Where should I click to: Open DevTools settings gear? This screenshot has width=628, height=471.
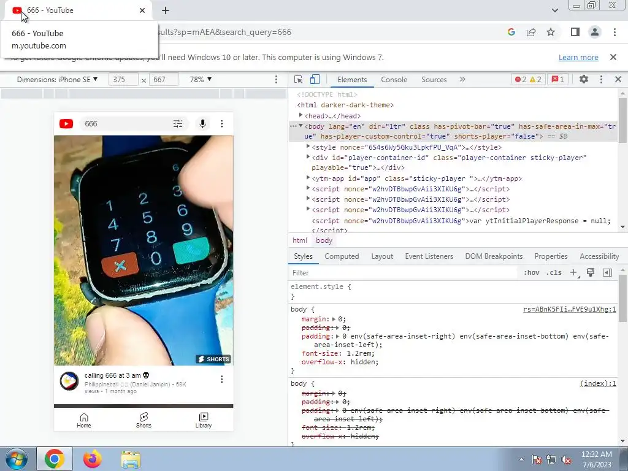point(584,79)
